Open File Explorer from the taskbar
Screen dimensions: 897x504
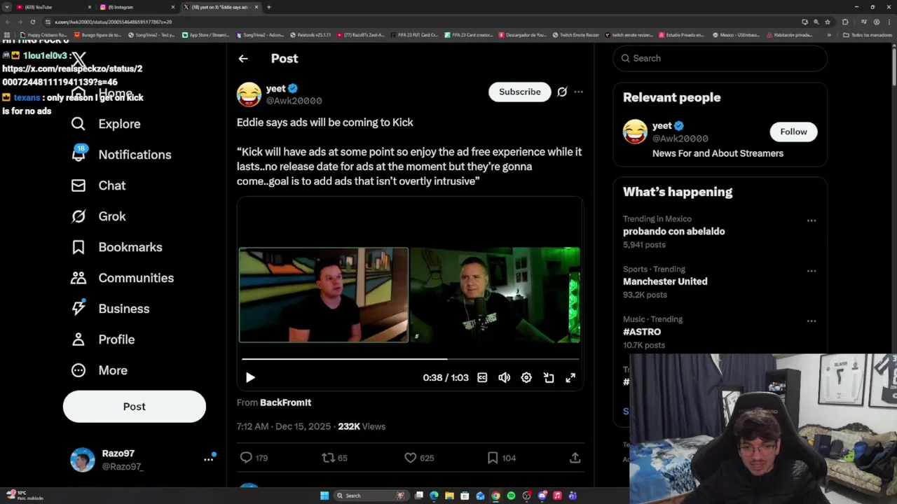coord(449,496)
